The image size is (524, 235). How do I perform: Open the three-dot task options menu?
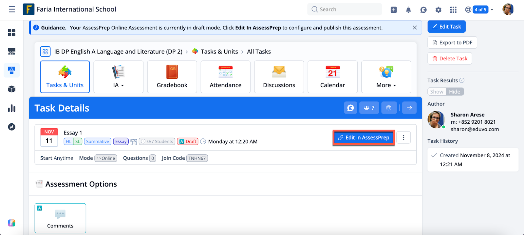coord(403,138)
